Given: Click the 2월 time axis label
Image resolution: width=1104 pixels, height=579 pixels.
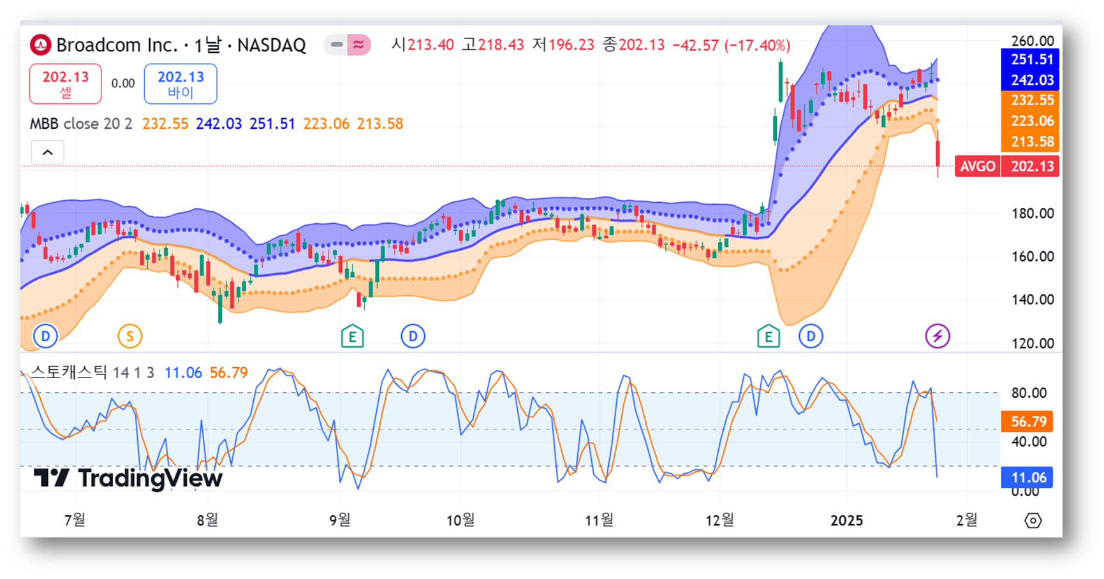Looking at the screenshot, I should click(x=967, y=520).
